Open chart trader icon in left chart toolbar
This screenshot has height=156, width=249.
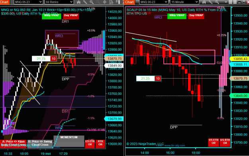(x=118, y=2)
